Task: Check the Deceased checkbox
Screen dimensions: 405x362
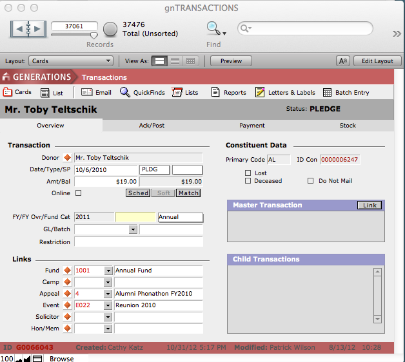Action: (248, 181)
